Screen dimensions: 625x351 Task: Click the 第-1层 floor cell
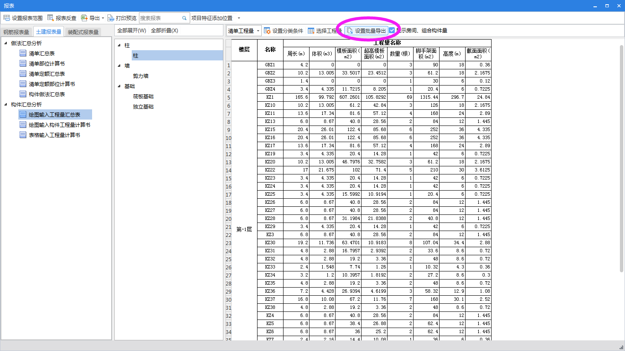coord(244,229)
